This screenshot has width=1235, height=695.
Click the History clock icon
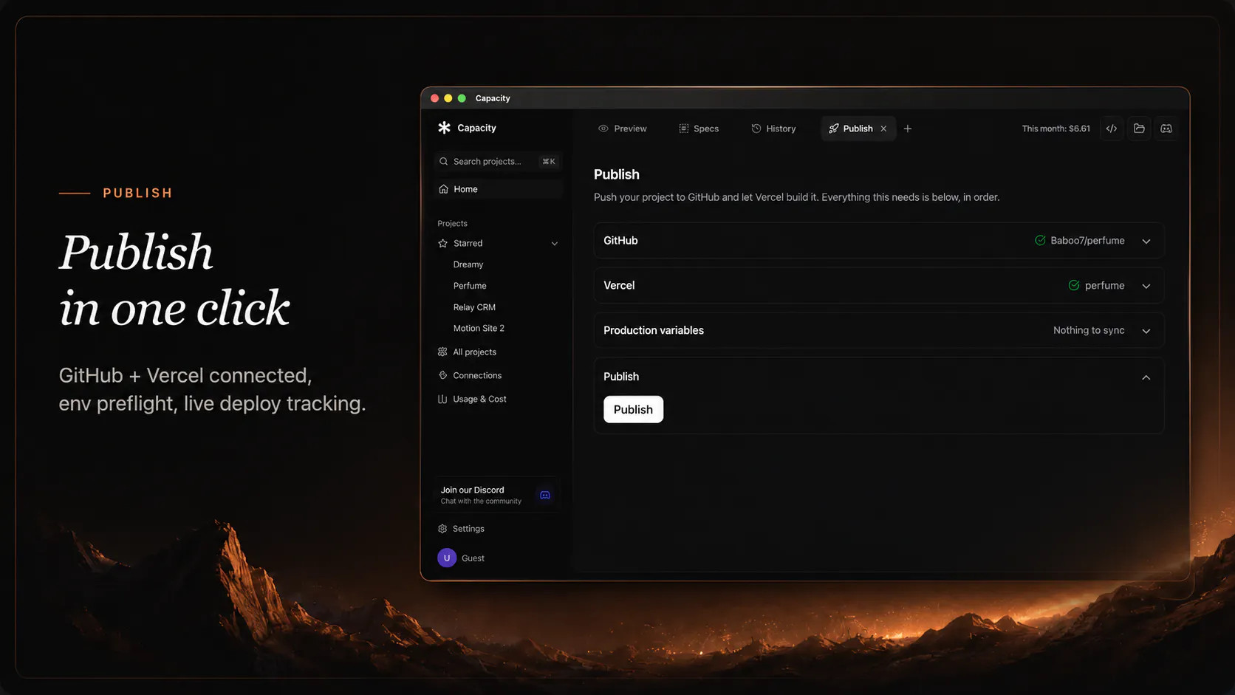756,129
